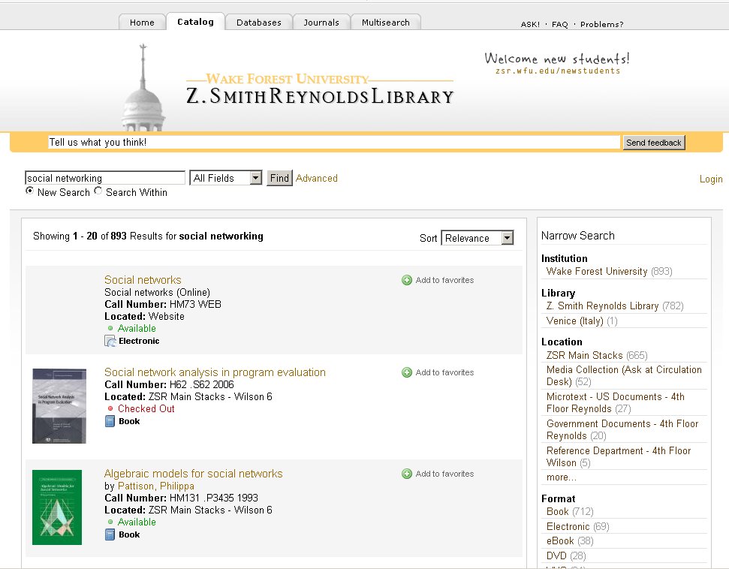Image resolution: width=729 pixels, height=569 pixels.
Task: Select the New Search radio button
Action: coord(30,191)
